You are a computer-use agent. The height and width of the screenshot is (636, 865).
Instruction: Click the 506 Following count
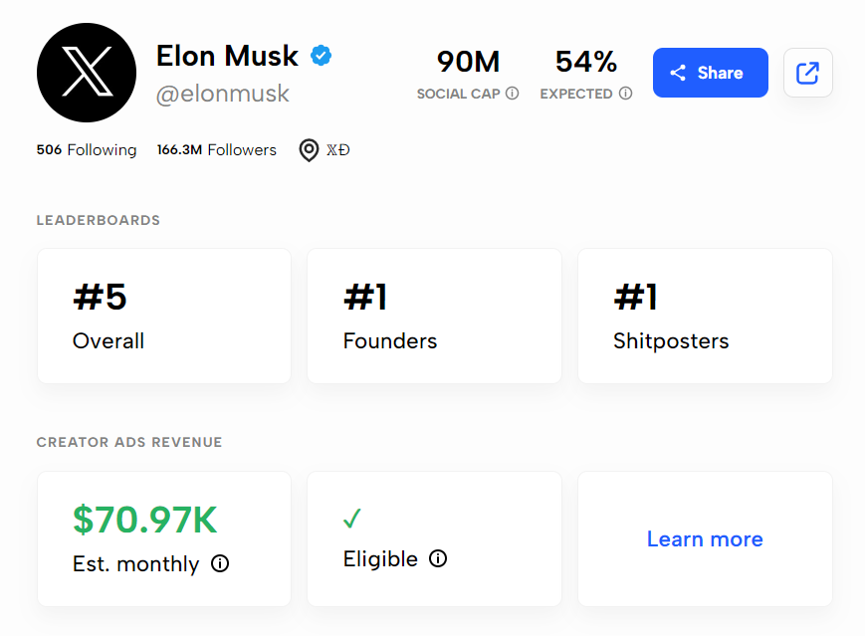click(87, 150)
